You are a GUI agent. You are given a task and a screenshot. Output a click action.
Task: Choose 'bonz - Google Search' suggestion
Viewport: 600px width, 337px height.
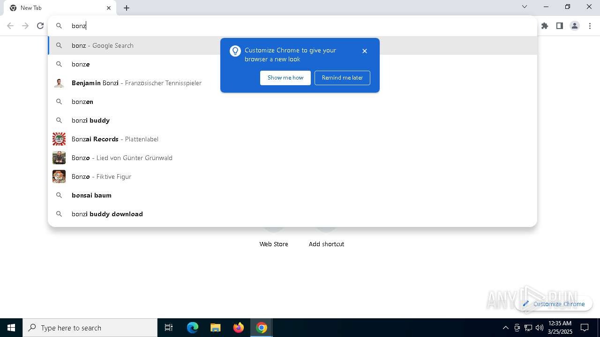point(292,45)
